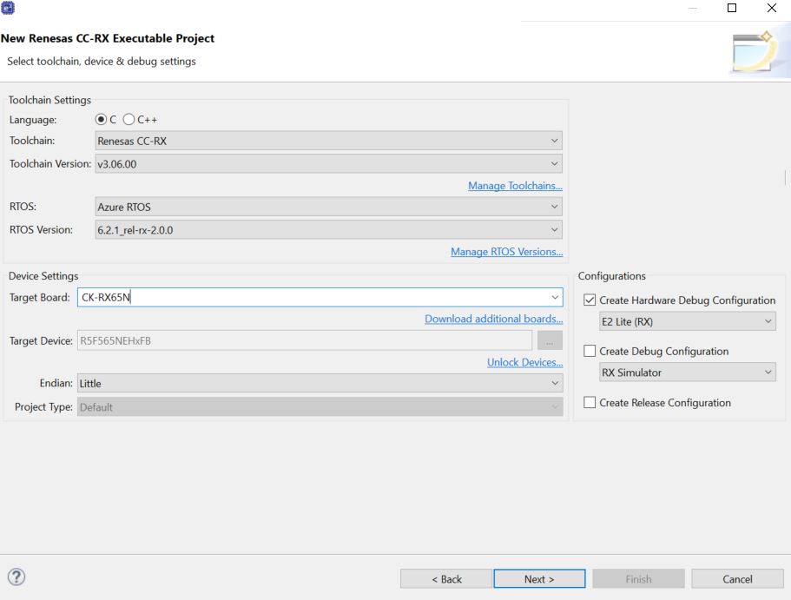The image size is (791, 600).
Task: Click the application icon in title bar
Action: click(x=8, y=8)
